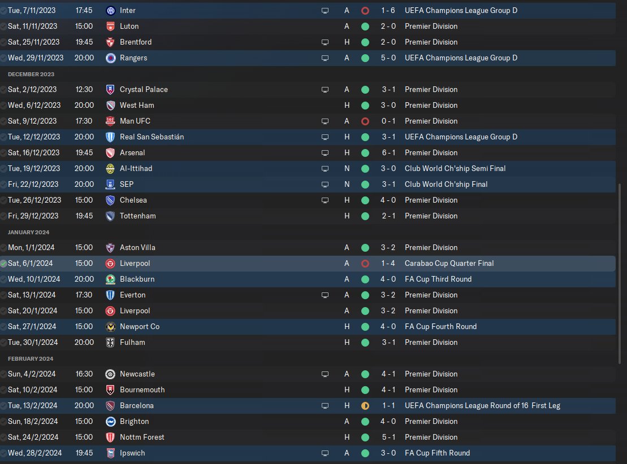This screenshot has height=464, width=627.
Task: Click the red loss indicator for Man UFC
Action: pos(365,121)
